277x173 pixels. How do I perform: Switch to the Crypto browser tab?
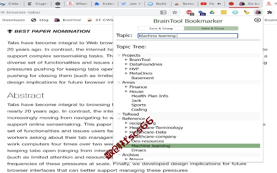38,3
